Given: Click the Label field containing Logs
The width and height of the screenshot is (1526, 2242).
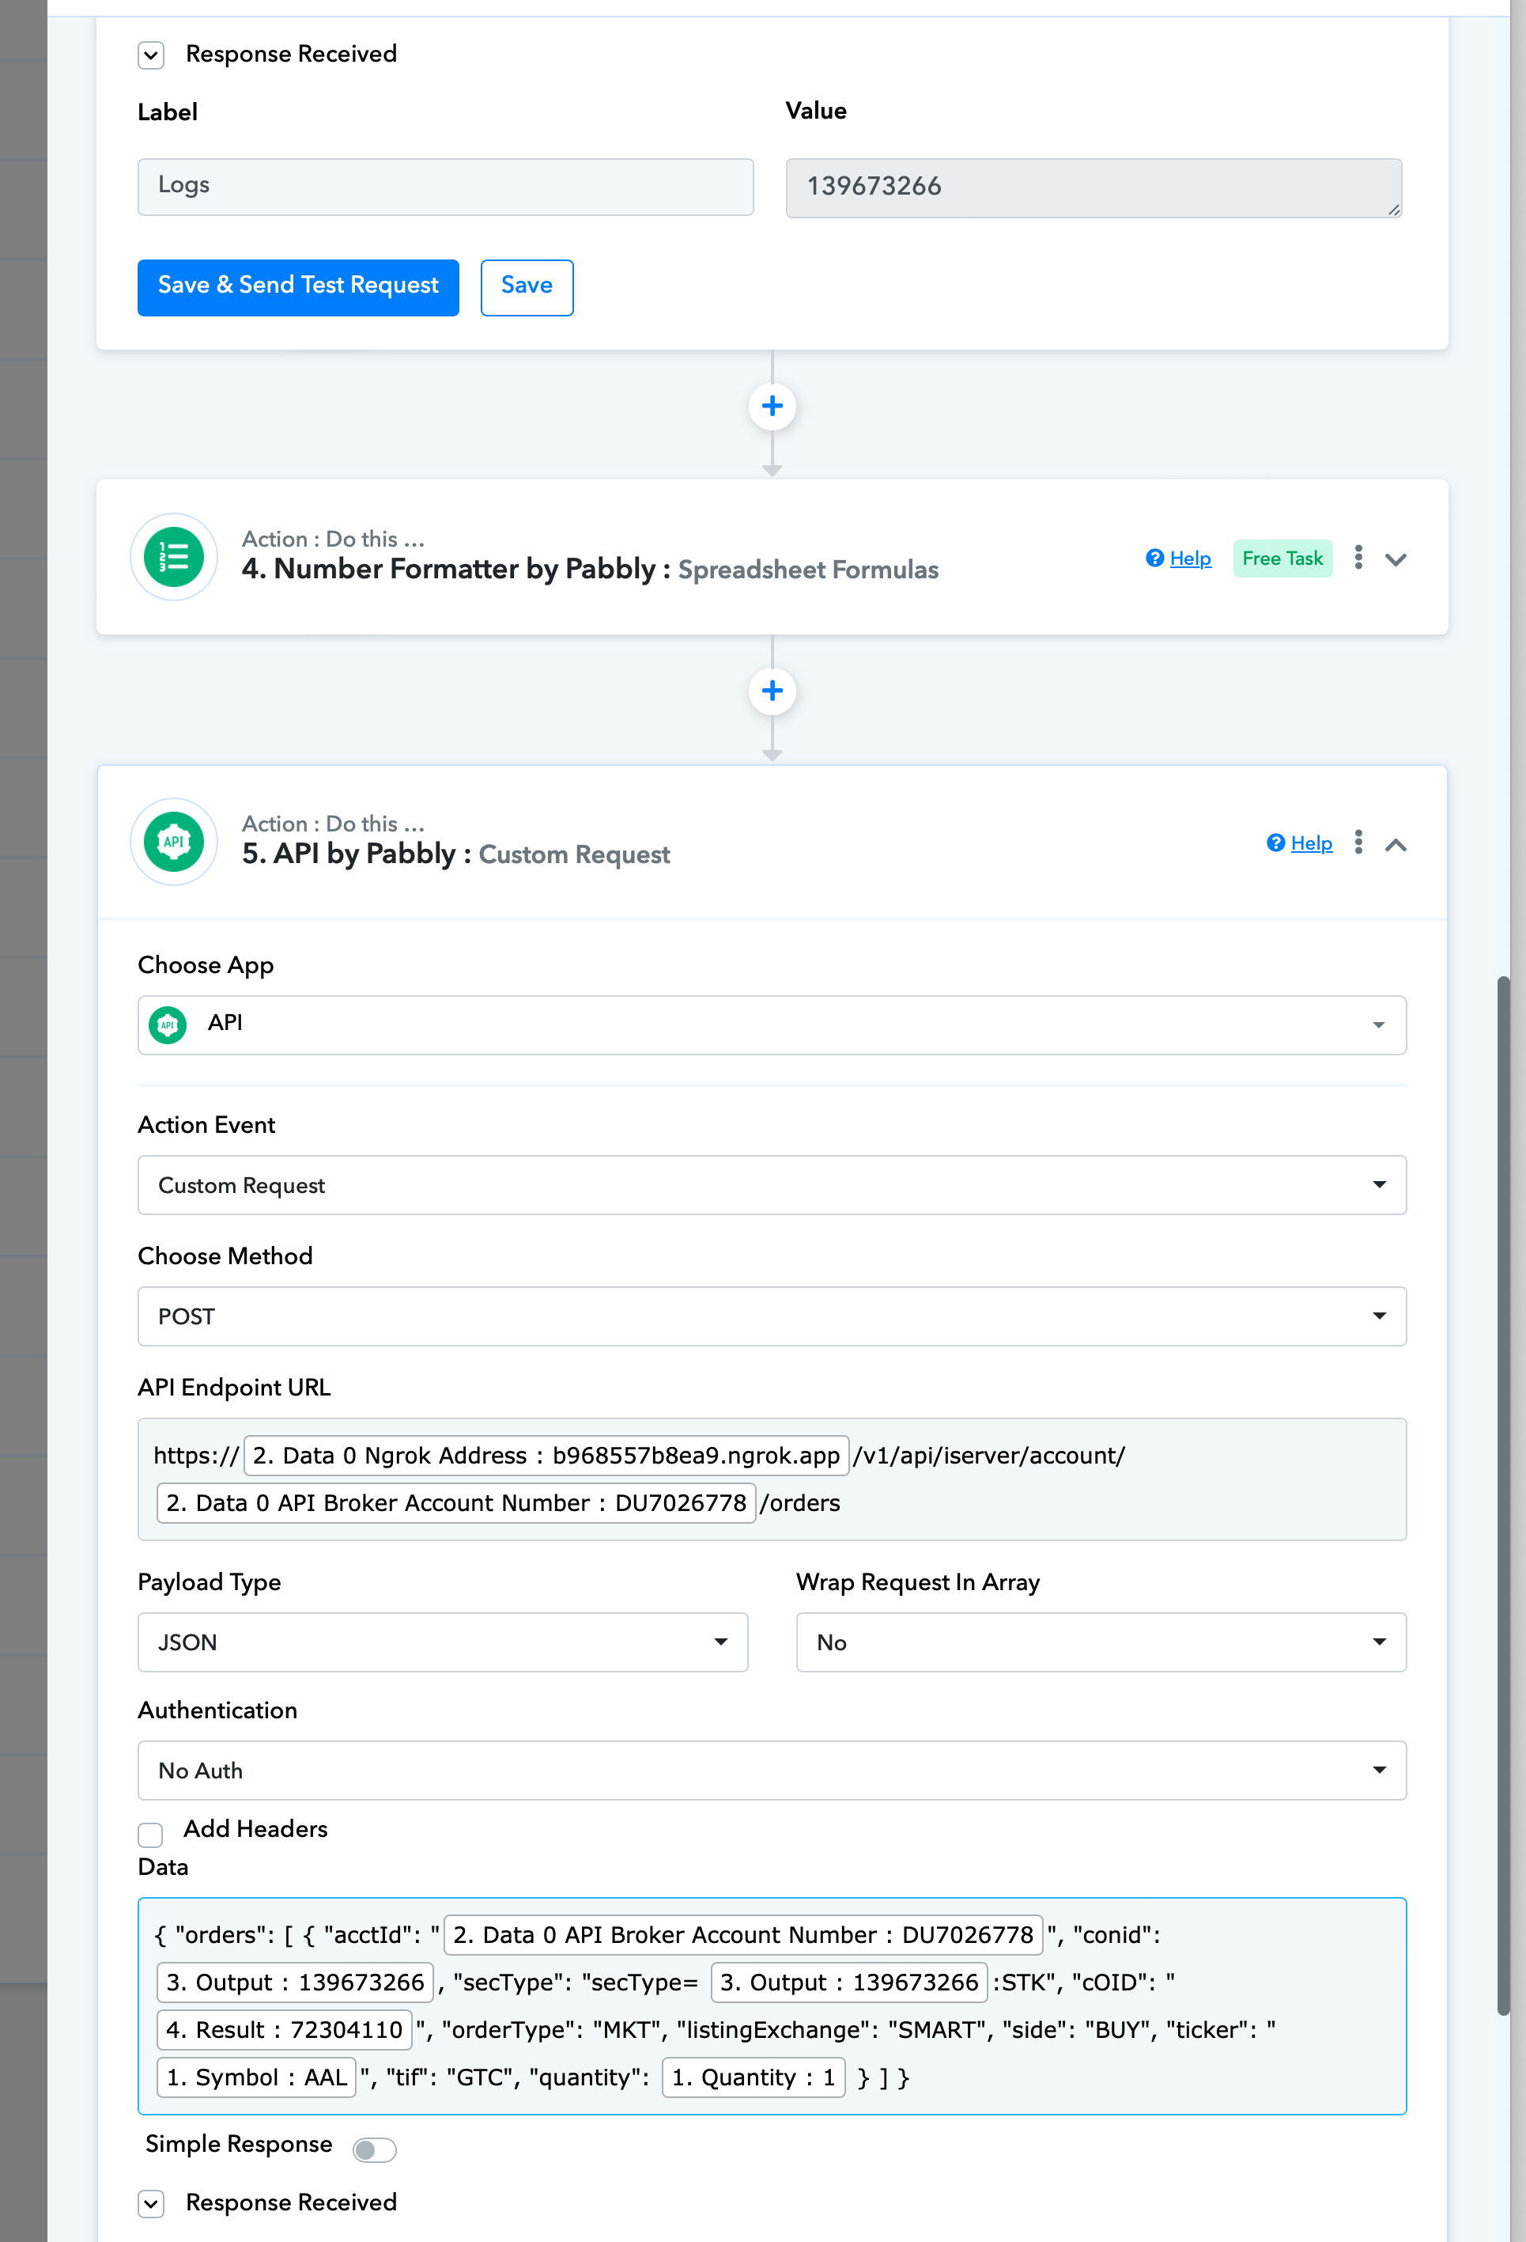Looking at the screenshot, I should pos(445,186).
